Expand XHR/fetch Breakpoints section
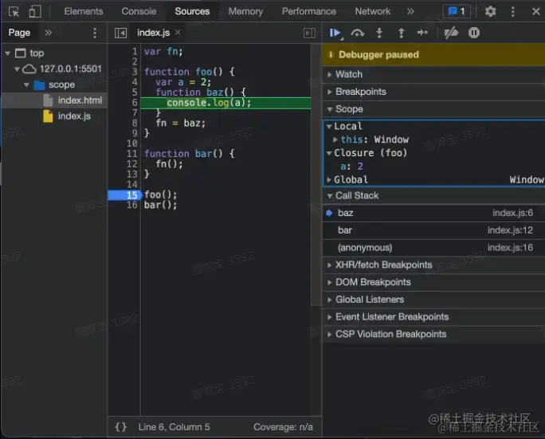 click(x=433, y=265)
